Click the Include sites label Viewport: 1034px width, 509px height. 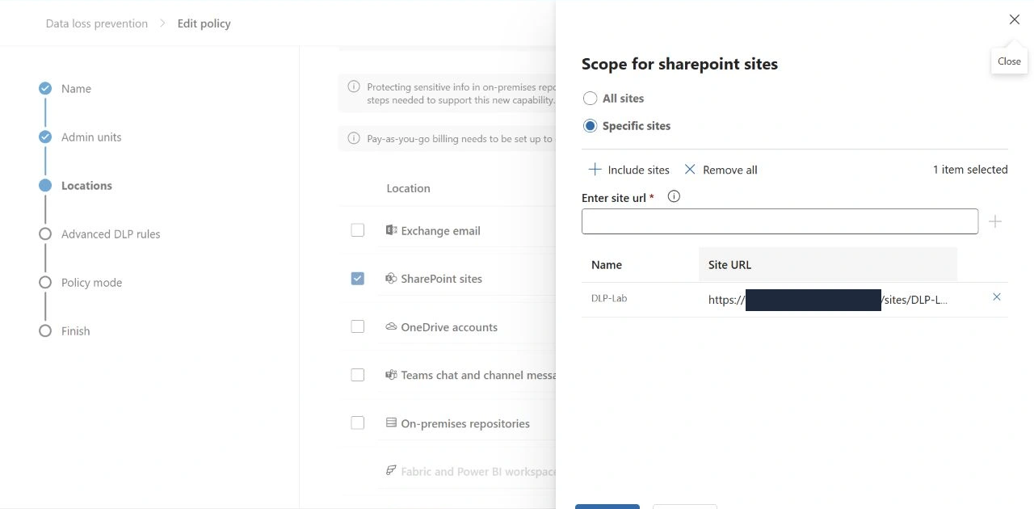(638, 170)
